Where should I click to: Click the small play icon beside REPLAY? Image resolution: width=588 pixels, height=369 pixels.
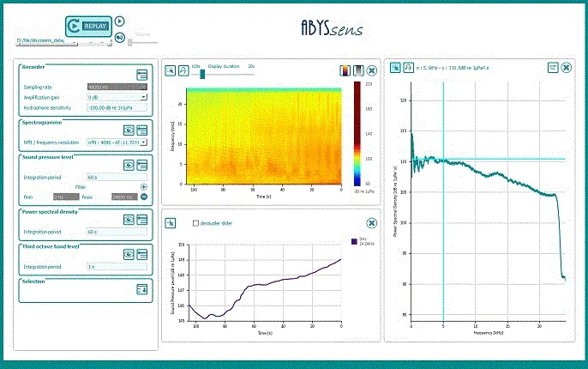[x=120, y=21]
